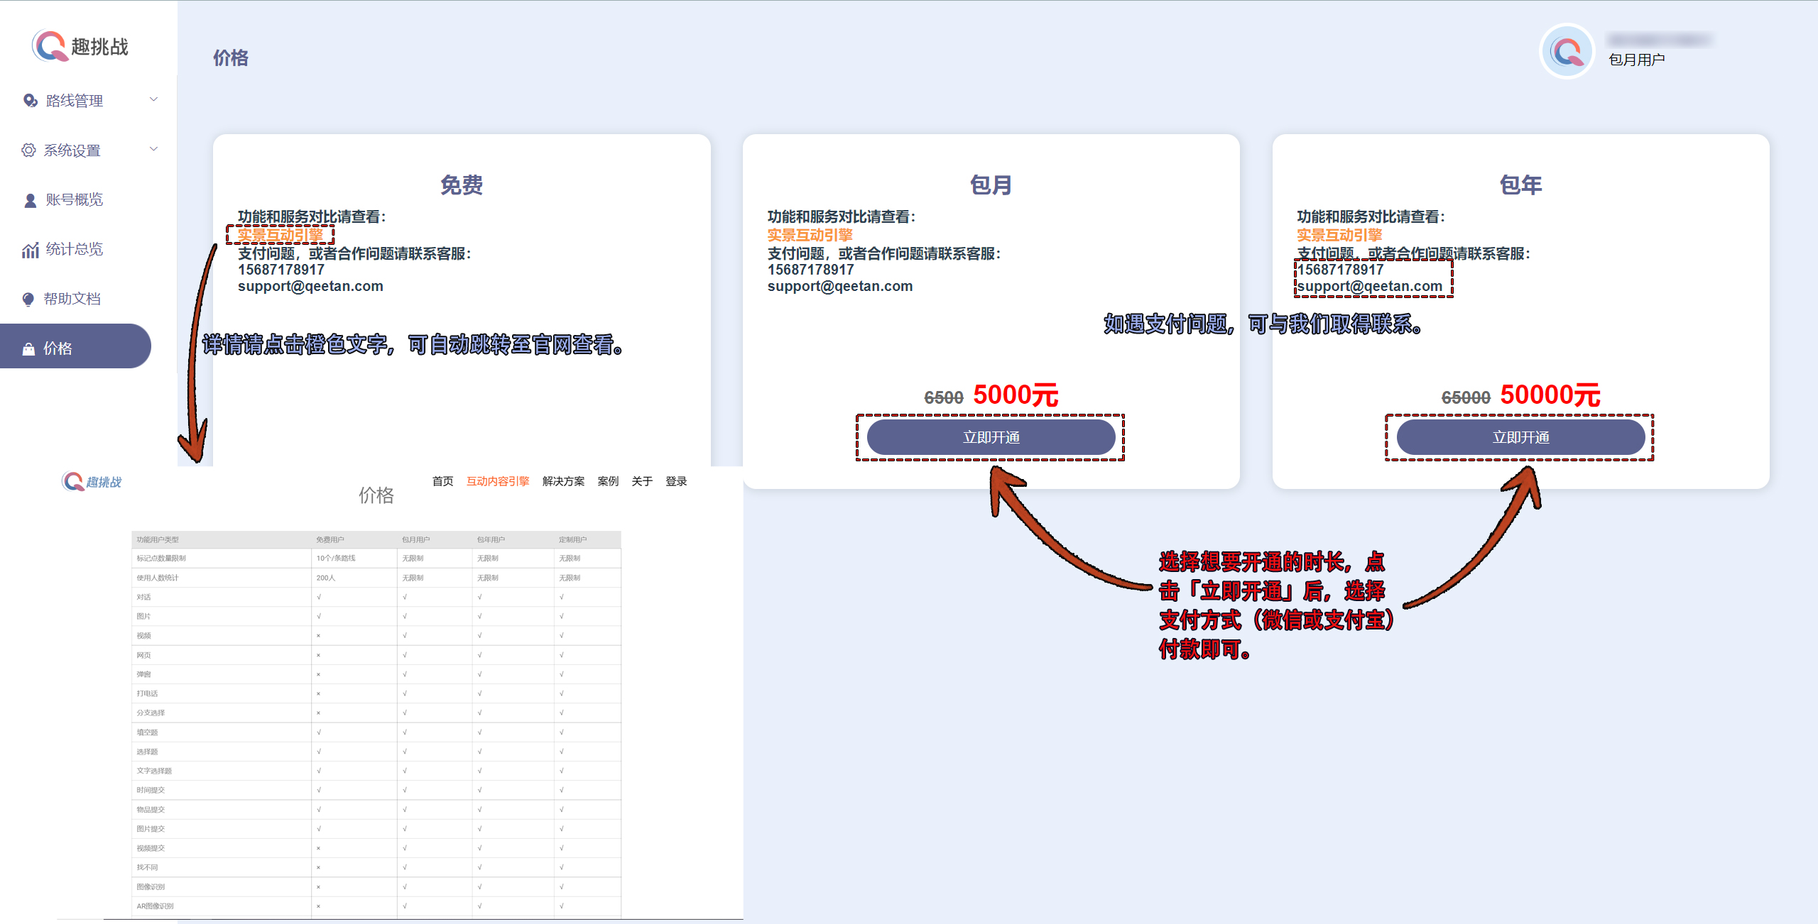Viewport: 1818px width, 924px height.
Task: Open 实景互动引擎 link in 免费 card
Action: click(280, 235)
